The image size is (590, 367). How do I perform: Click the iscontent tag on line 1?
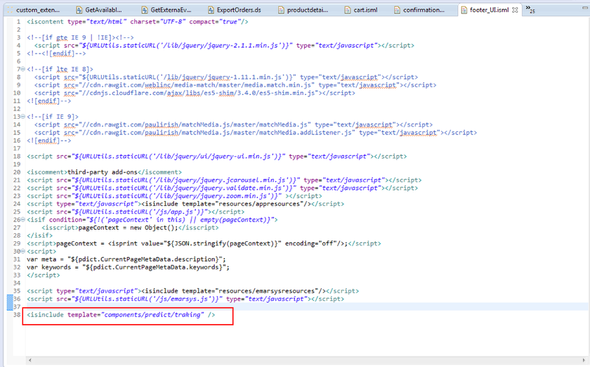click(138, 22)
